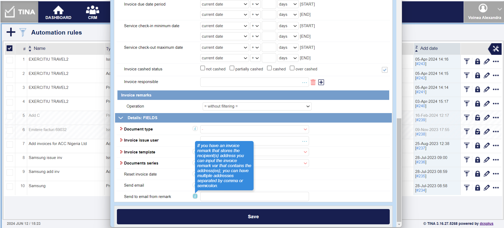Click info icon beside Document type
504x228 pixels.
click(x=195, y=129)
